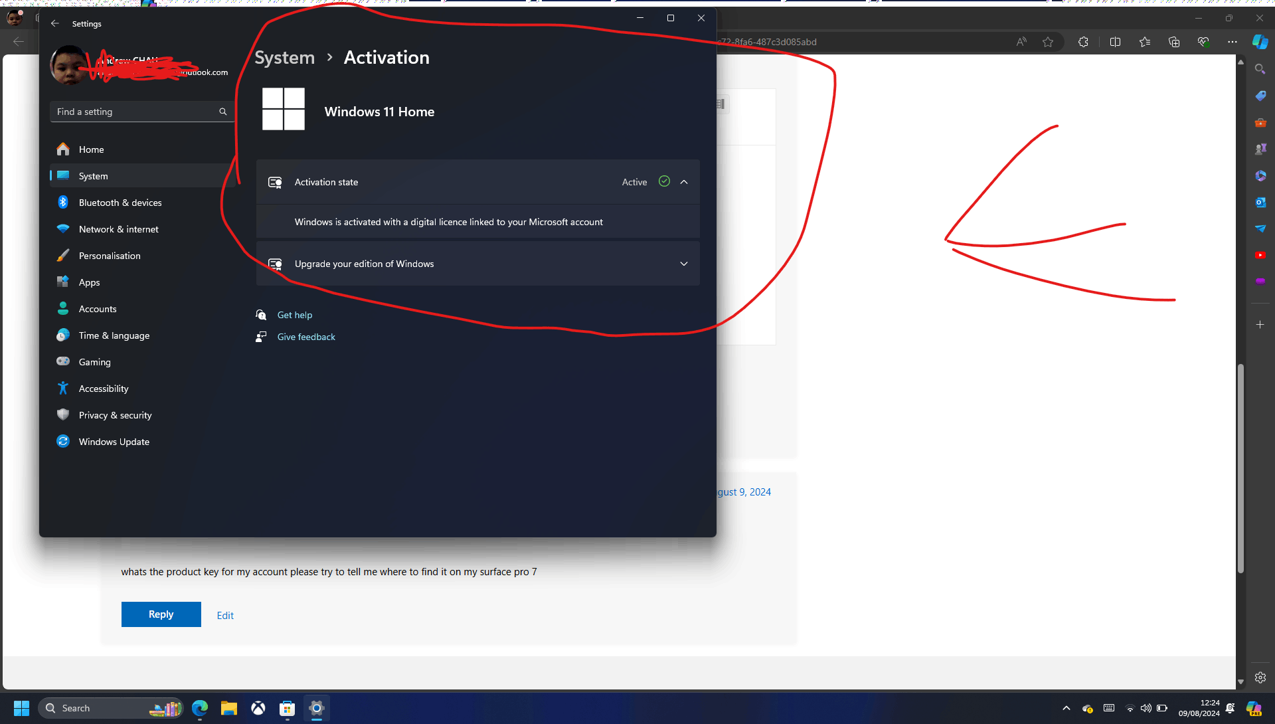Show hidden icons in system tray
Image resolution: width=1275 pixels, height=724 pixels.
pos(1066,708)
